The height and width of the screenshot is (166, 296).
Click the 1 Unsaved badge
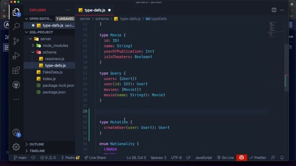click(x=65, y=18)
